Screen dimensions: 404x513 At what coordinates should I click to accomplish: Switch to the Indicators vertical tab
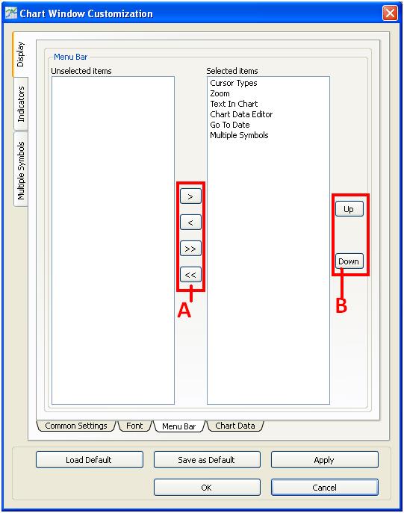21,104
